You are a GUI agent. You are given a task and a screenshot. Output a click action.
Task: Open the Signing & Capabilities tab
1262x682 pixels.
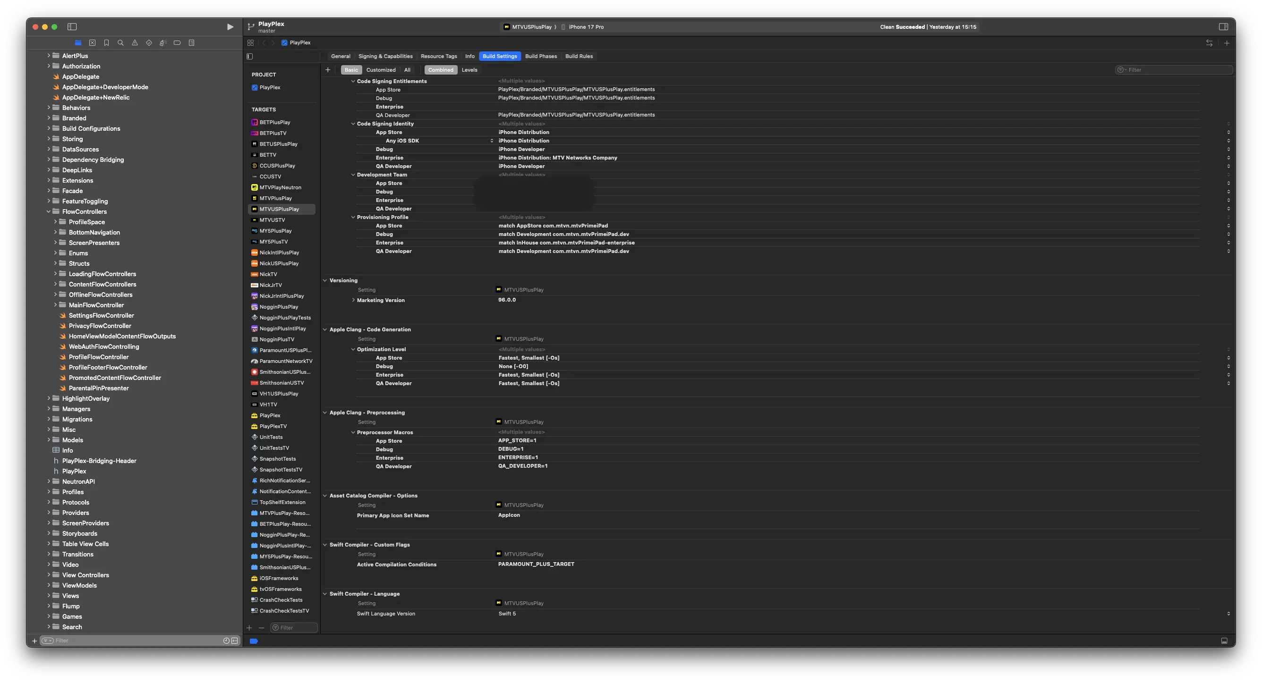385,56
